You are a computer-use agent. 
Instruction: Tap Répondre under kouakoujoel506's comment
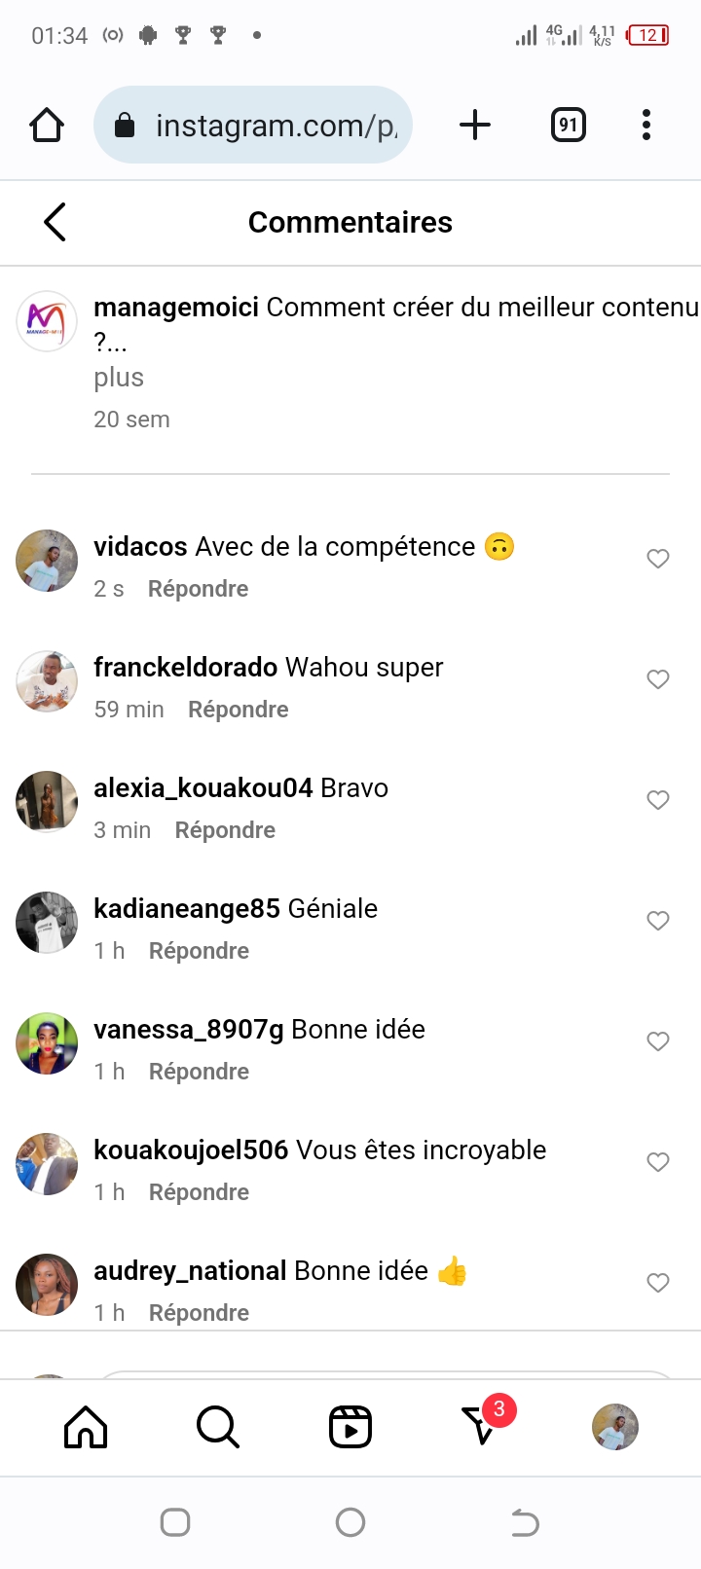(x=199, y=1192)
